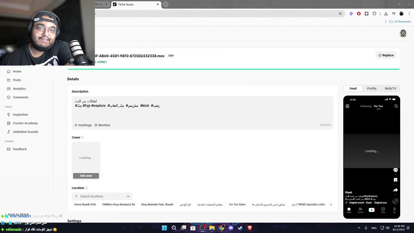The height and width of the screenshot is (233, 414).
Task: Click the Inbox icon in preview navbar
Action: point(383,210)
